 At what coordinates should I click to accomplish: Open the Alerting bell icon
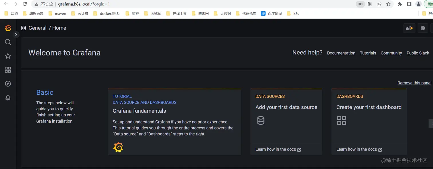click(x=8, y=98)
